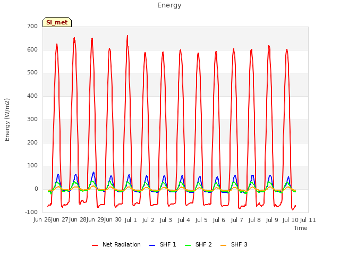Click the 300 y-axis tick label
The image size is (340, 255).
point(32,119)
